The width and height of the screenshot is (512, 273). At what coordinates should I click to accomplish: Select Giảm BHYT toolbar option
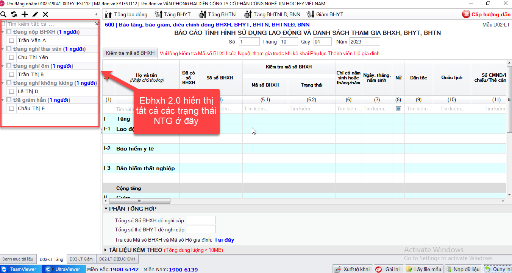(325, 14)
